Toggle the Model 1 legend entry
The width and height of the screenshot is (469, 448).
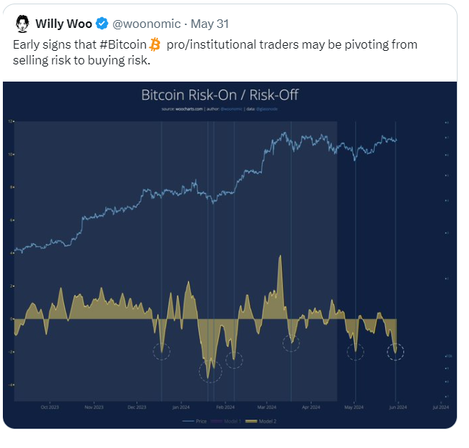coord(226,421)
